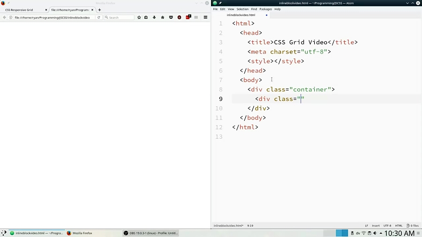Toggle Insert mode indicator in Atom status bar
This screenshot has height=237, width=422.
(x=376, y=226)
